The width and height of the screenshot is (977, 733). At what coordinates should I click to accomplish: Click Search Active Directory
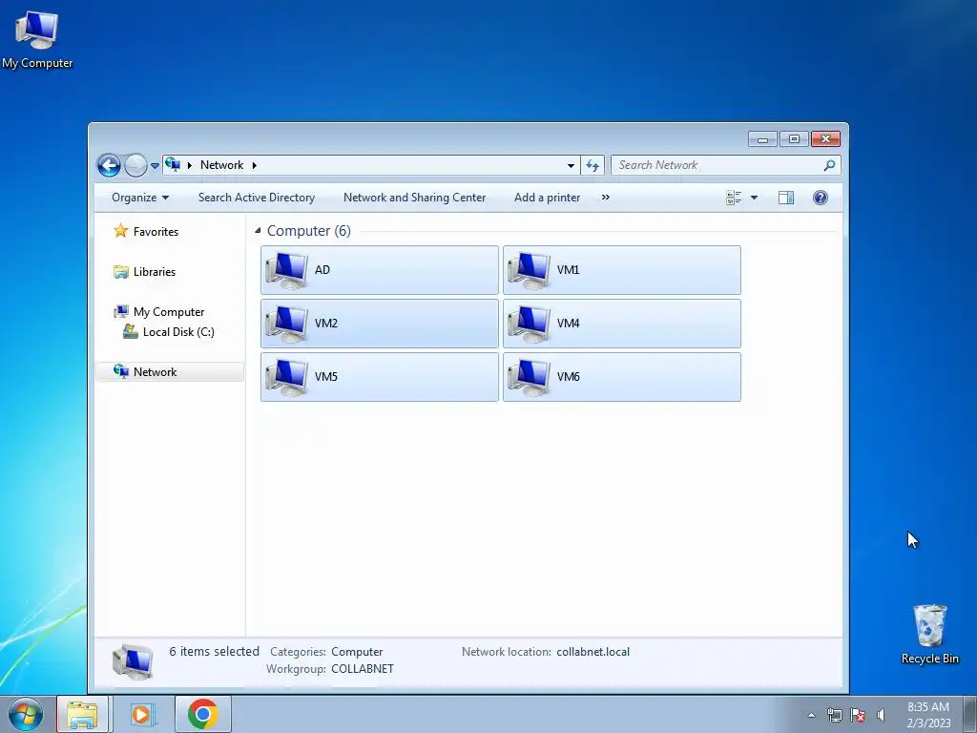[257, 198]
